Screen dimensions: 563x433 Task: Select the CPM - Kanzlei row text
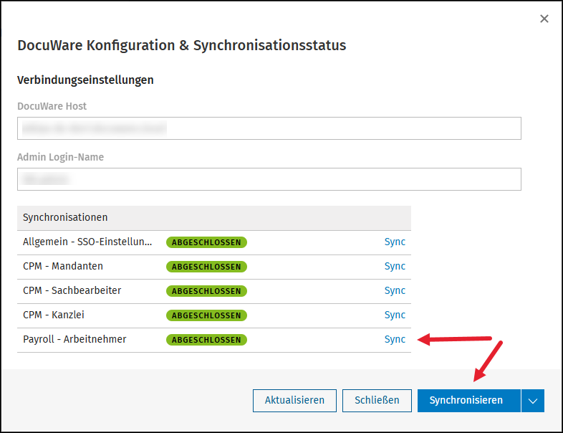click(x=54, y=315)
